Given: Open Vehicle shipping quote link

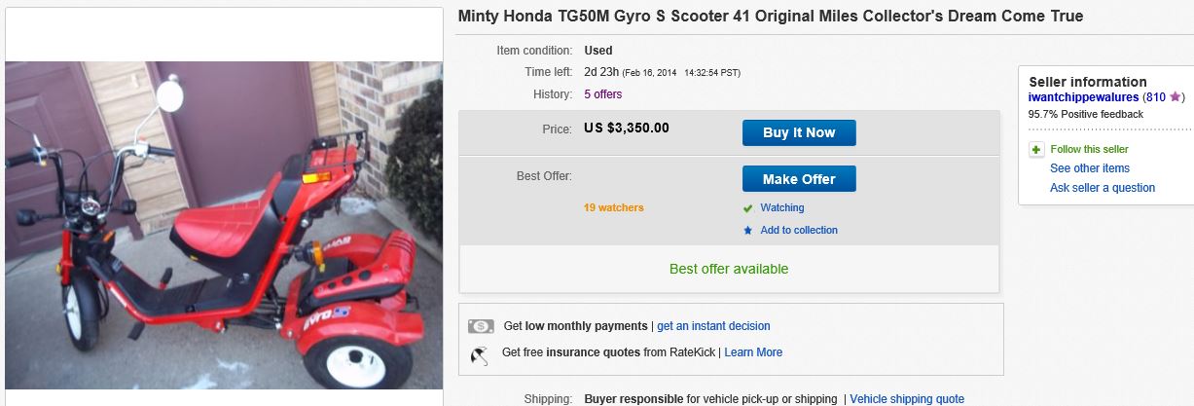Looking at the screenshot, I should [x=907, y=399].
